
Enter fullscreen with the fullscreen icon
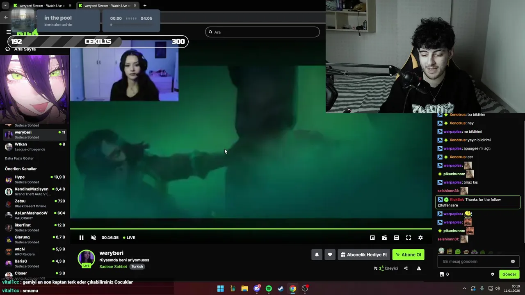click(409, 238)
